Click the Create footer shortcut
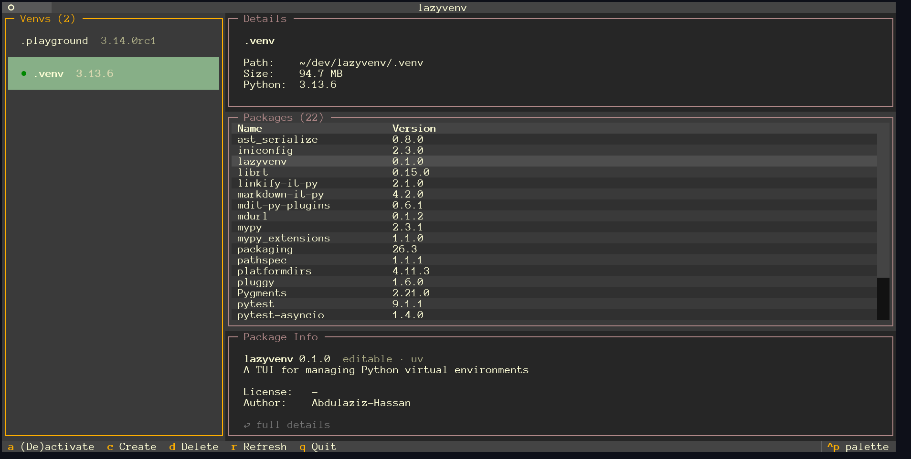This screenshot has height=459, width=911. tap(132, 447)
